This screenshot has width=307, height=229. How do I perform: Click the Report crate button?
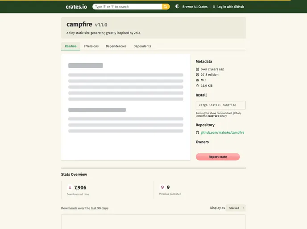point(218,157)
